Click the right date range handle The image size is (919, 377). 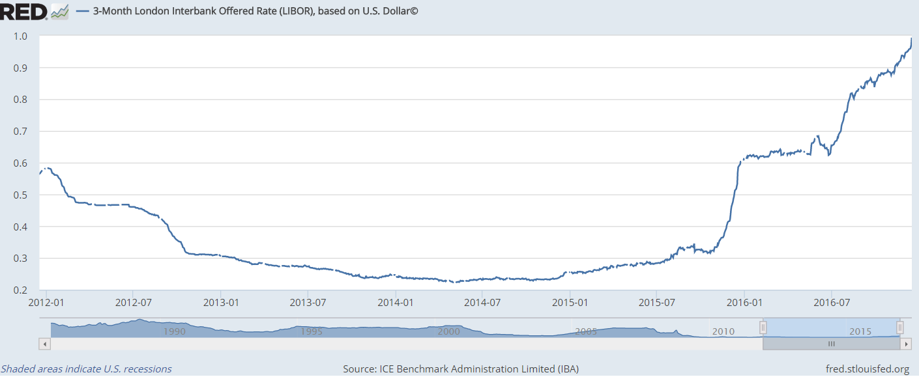900,328
